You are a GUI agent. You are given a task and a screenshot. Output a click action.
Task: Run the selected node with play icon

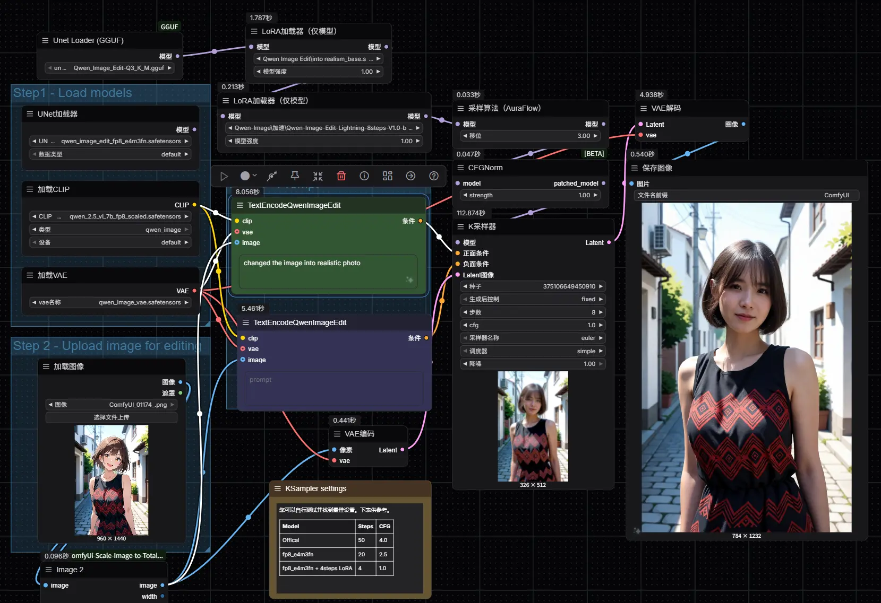coord(224,176)
